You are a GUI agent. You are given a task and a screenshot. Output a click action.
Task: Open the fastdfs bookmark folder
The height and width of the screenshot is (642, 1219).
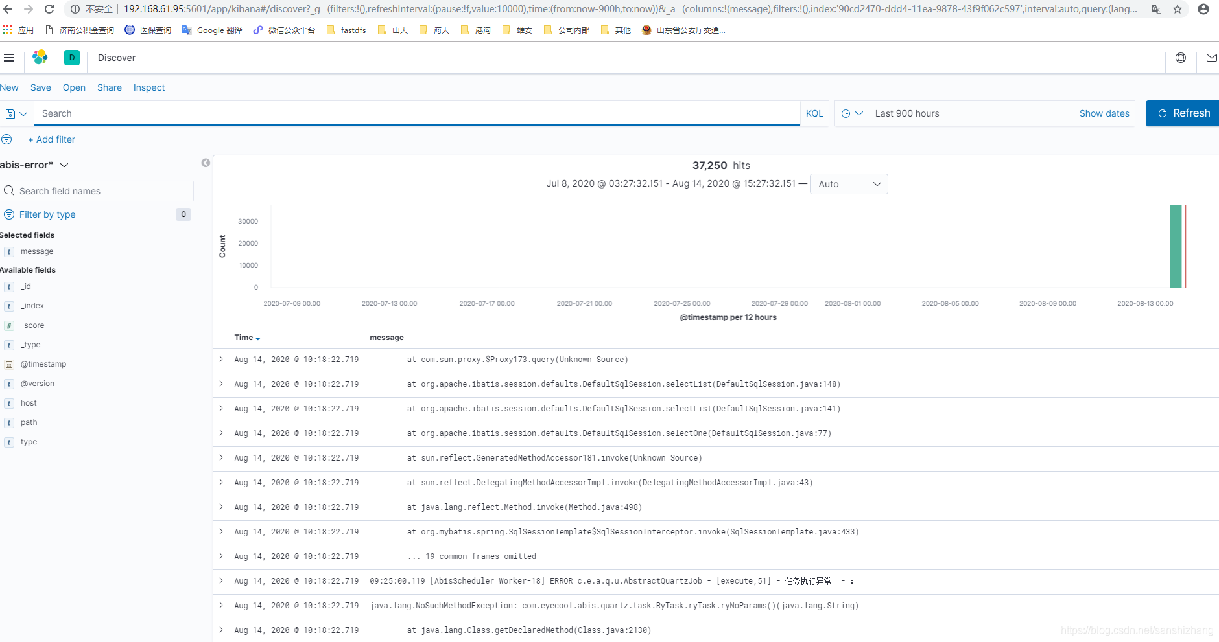346,30
